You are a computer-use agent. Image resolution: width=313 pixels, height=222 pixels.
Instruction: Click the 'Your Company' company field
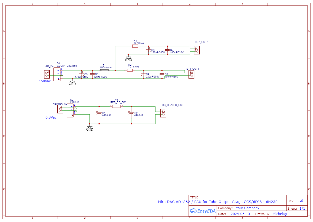[247, 208]
